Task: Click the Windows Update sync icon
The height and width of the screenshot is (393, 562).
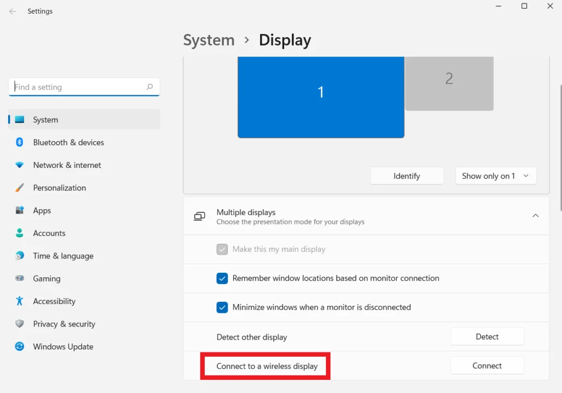Action: [20, 347]
